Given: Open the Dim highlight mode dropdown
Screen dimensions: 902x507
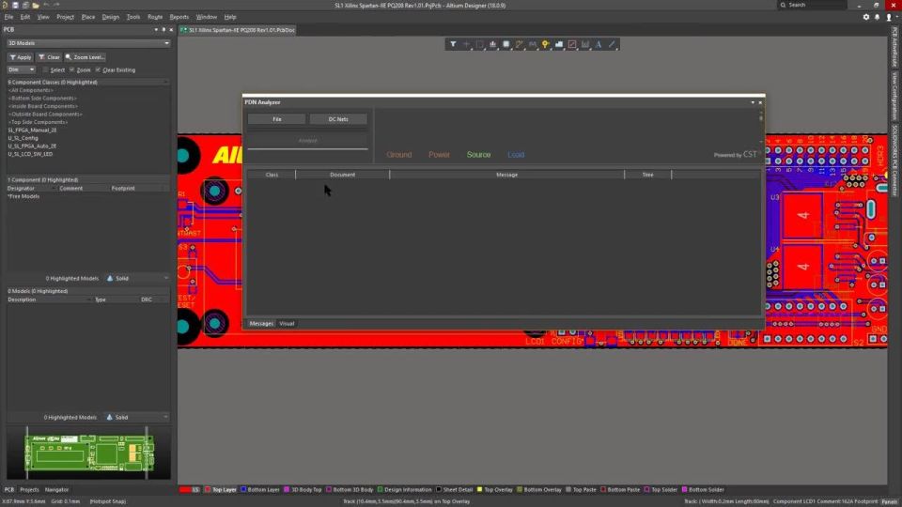Looking at the screenshot, I should click(x=22, y=69).
